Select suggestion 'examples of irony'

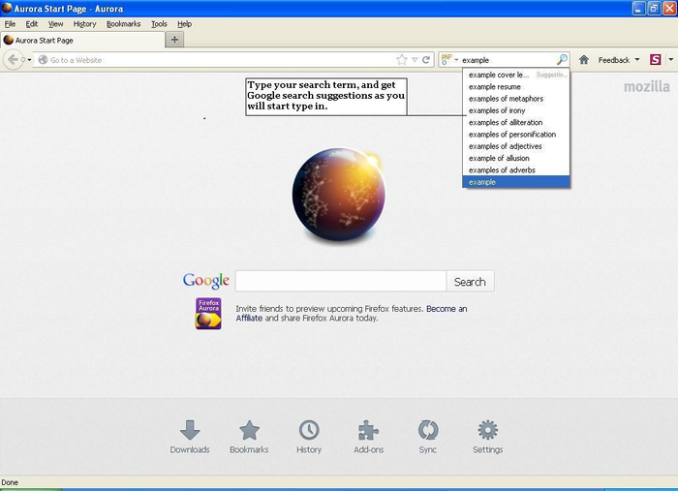[516, 110]
